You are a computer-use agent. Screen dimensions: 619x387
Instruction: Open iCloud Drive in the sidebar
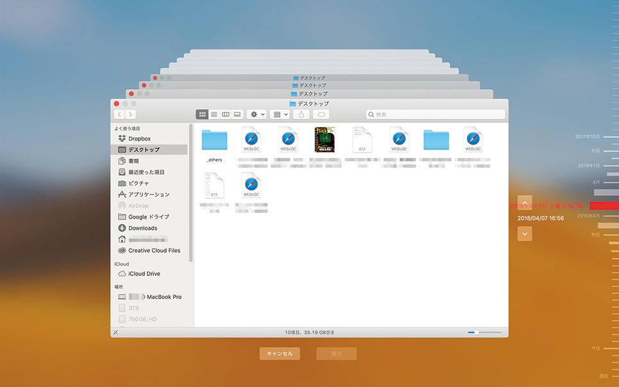coord(144,273)
